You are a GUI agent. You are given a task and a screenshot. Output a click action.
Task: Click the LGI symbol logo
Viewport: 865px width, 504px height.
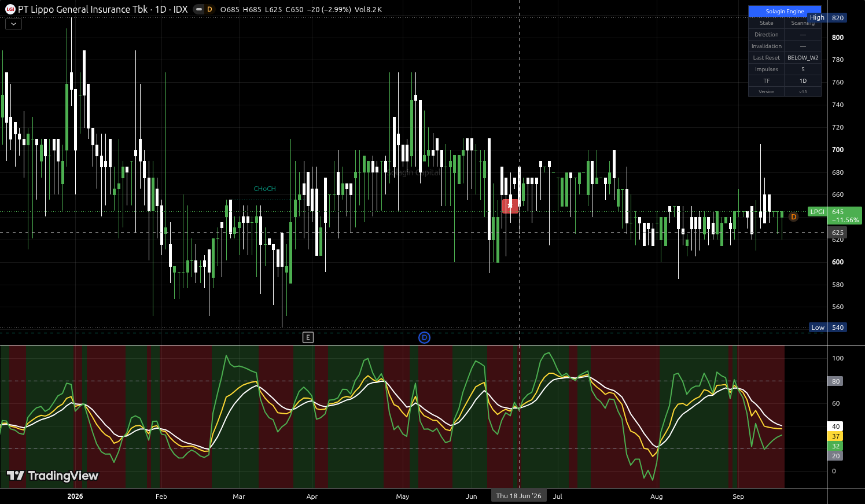(10, 9)
